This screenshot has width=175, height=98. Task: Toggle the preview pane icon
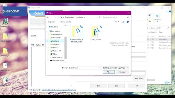[x=123, y=22]
